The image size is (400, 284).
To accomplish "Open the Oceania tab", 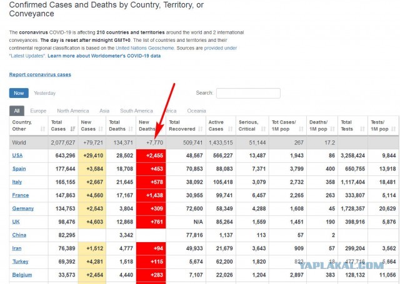I will pos(196,111).
